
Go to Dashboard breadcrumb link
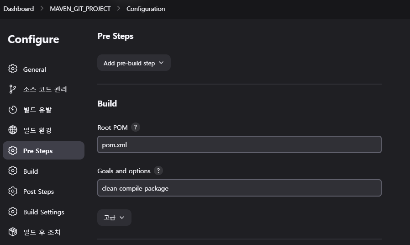(x=19, y=9)
